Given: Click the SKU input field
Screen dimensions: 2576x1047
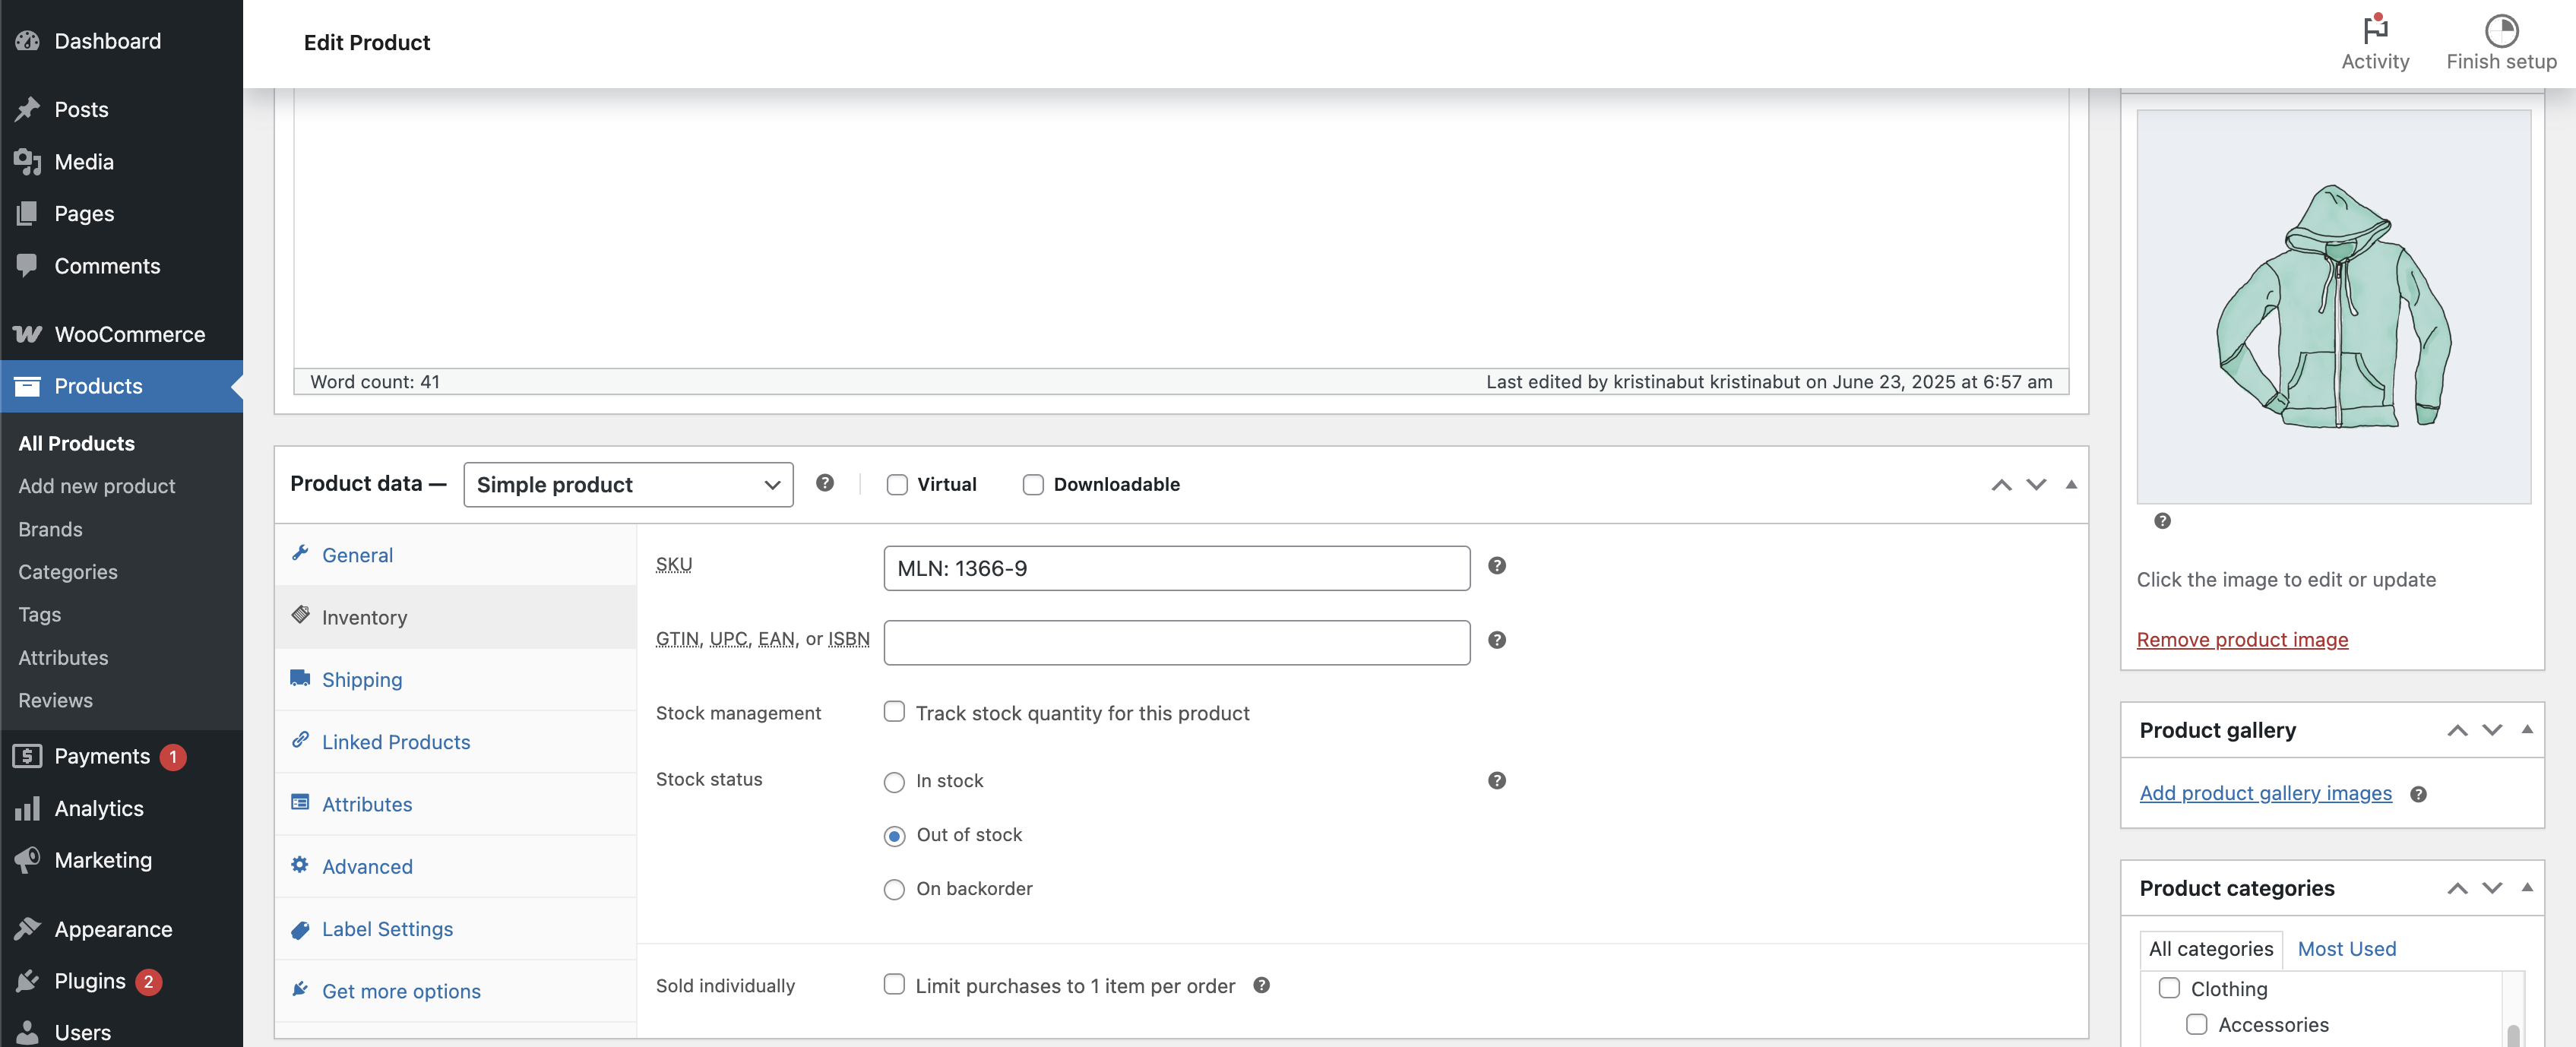Looking at the screenshot, I should [1177, 568].
